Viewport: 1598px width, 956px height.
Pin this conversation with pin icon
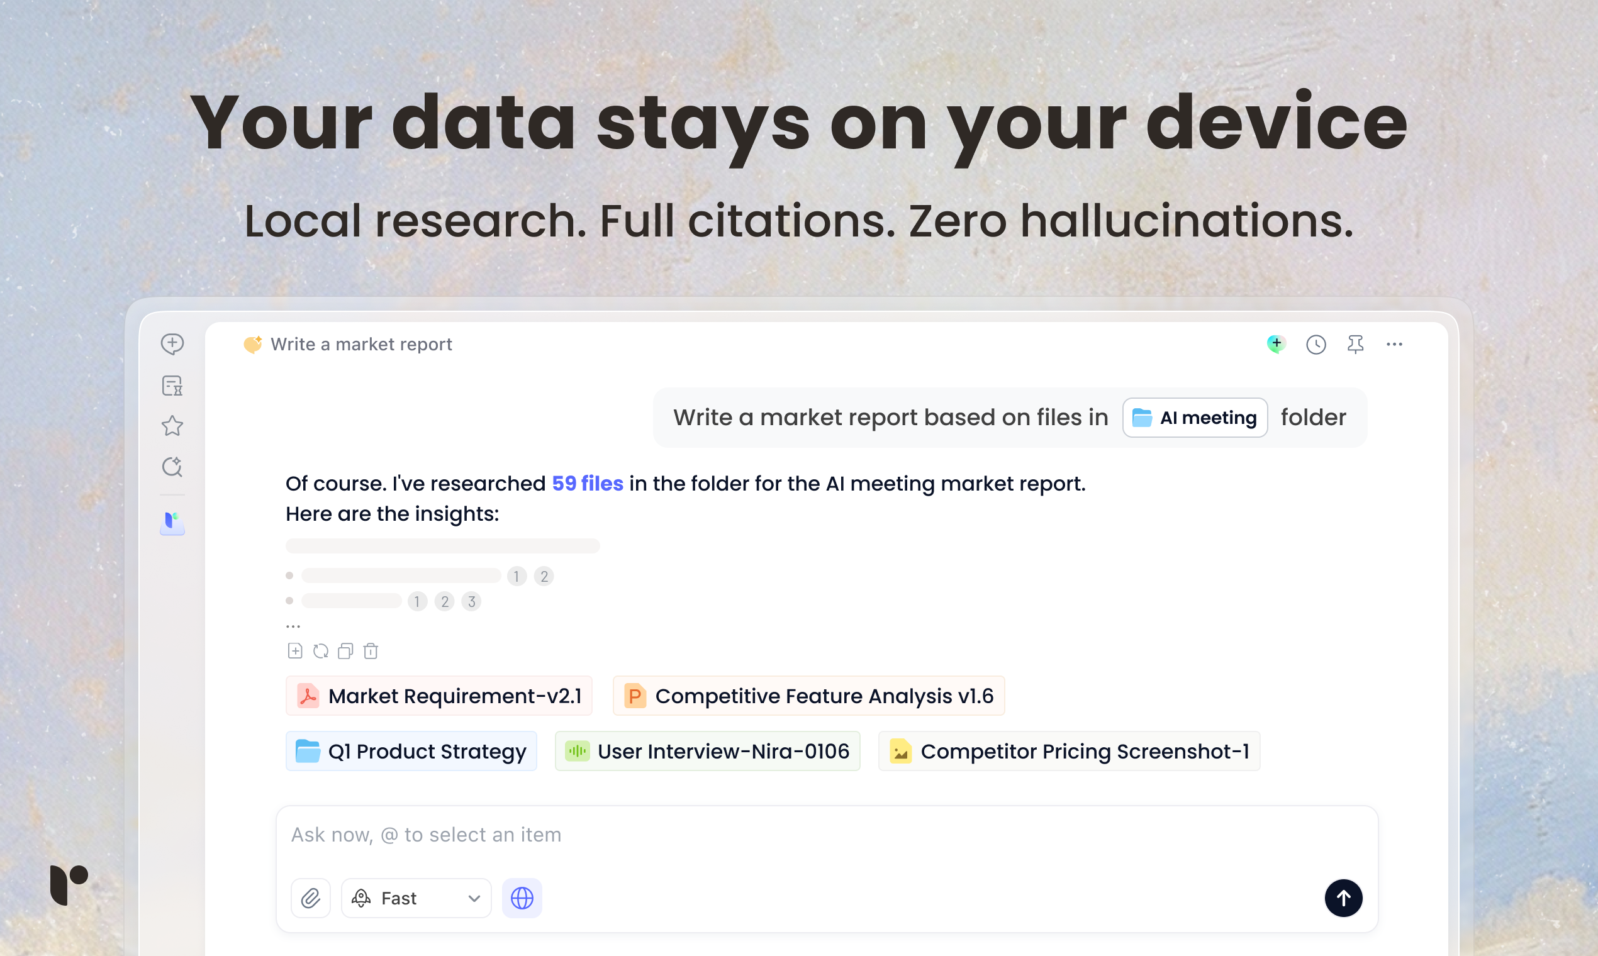pos(1355,345)
